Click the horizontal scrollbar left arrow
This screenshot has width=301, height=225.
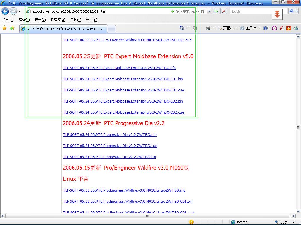[3, 216]
